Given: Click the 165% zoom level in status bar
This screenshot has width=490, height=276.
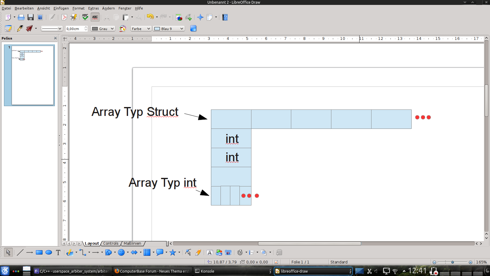Looking at the screenshot, I should (x=481, y=262).
